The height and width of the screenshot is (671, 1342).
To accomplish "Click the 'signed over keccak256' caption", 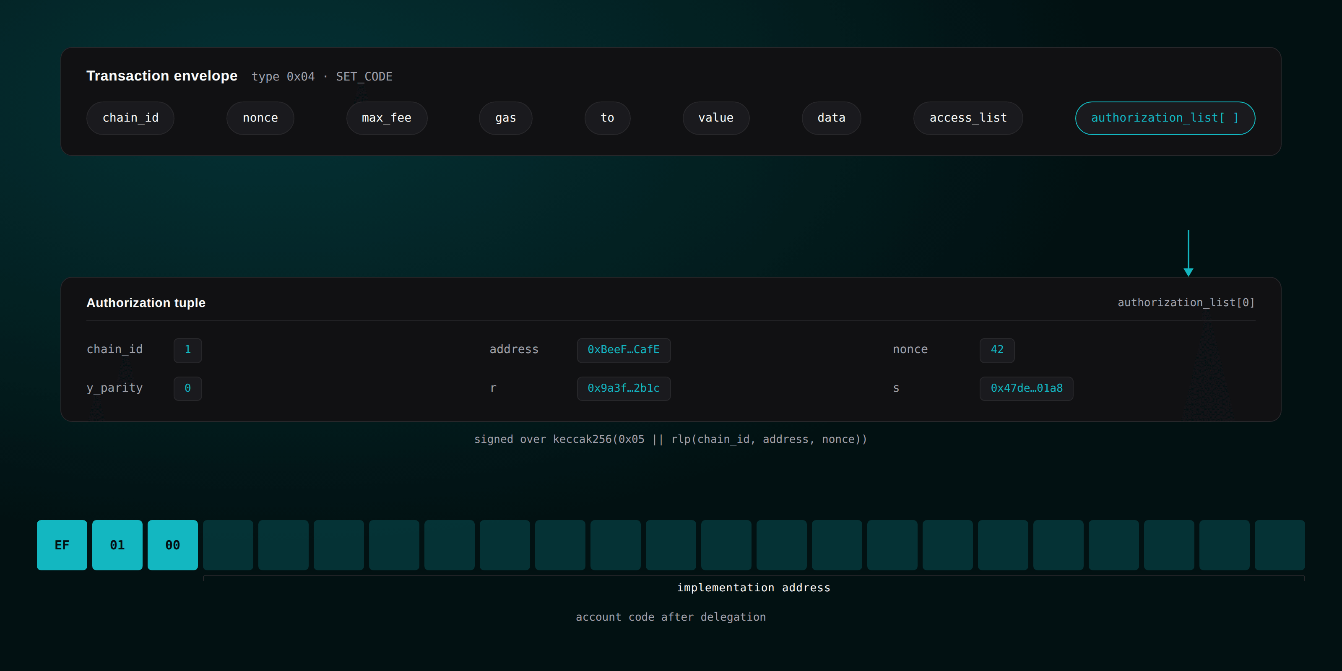I will (671, 440).
